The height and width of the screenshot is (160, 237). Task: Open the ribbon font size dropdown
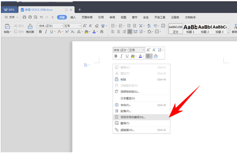[80, 26]
